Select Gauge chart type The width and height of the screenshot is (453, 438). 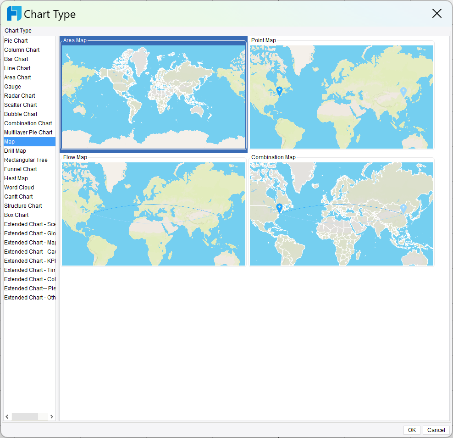point(13,87)
